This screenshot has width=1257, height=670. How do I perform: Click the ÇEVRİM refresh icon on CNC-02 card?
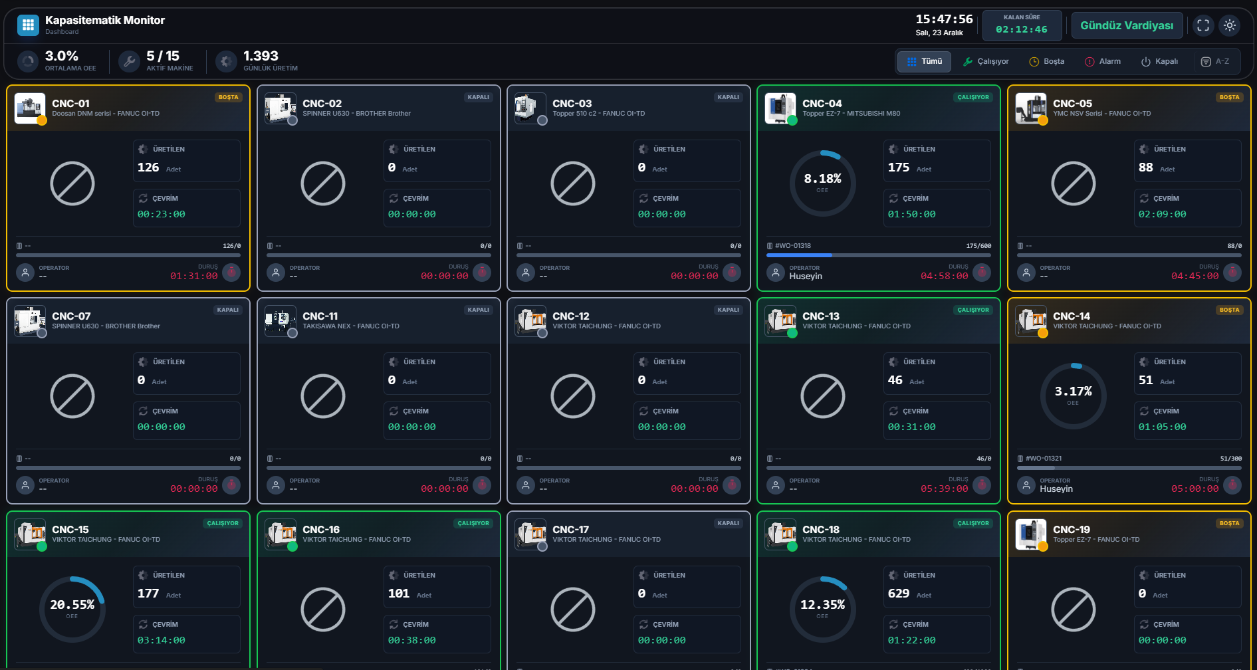[394, 197]
